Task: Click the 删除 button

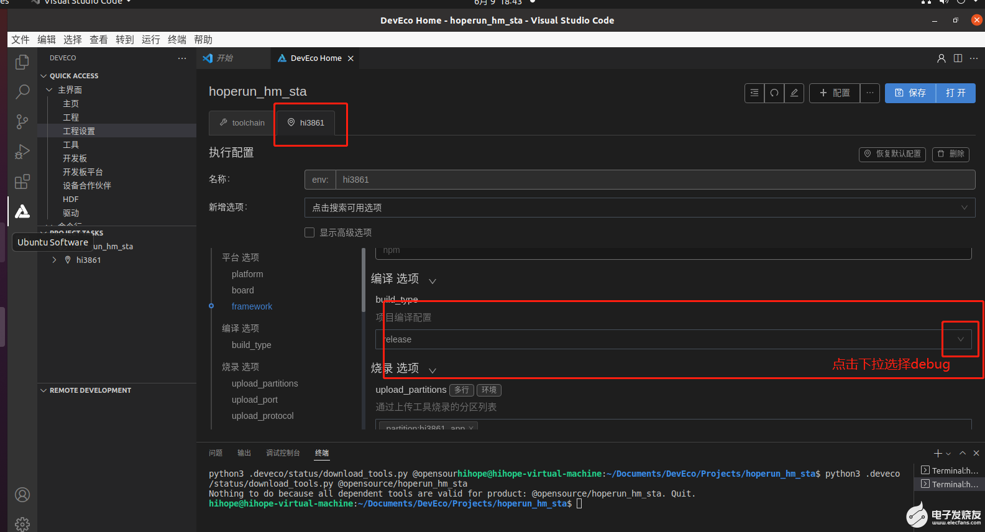Action: coord(951,154)
